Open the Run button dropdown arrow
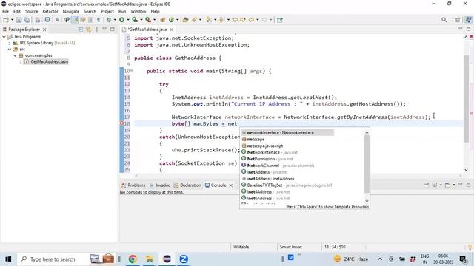This screenshot has height=266, width=474. [128, 20]
